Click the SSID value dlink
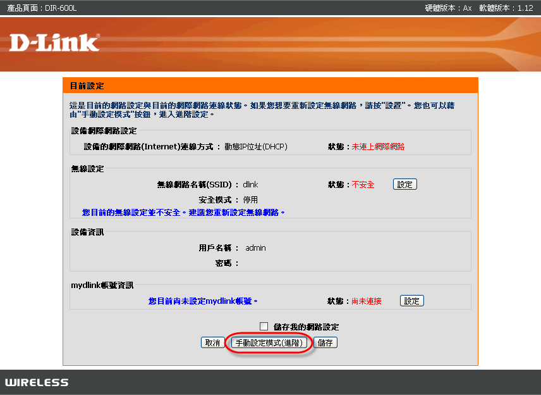 click(x=250, y=185)
